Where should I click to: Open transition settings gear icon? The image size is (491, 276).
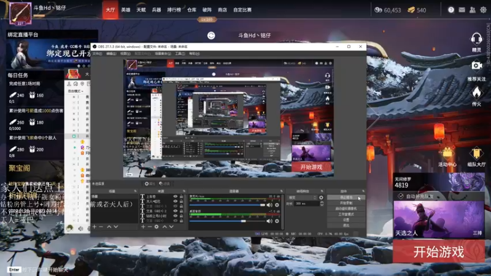[x=321, y=197]
